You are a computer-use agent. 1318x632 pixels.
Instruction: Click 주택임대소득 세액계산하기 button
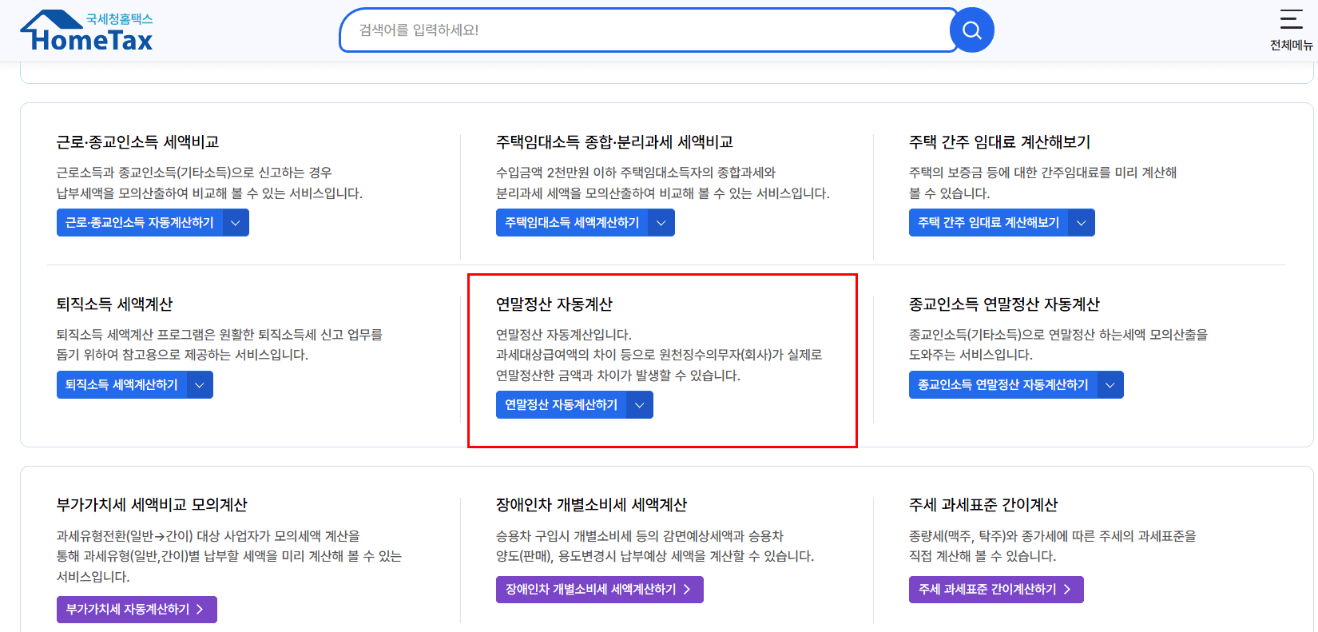click(x=572, y=223)
